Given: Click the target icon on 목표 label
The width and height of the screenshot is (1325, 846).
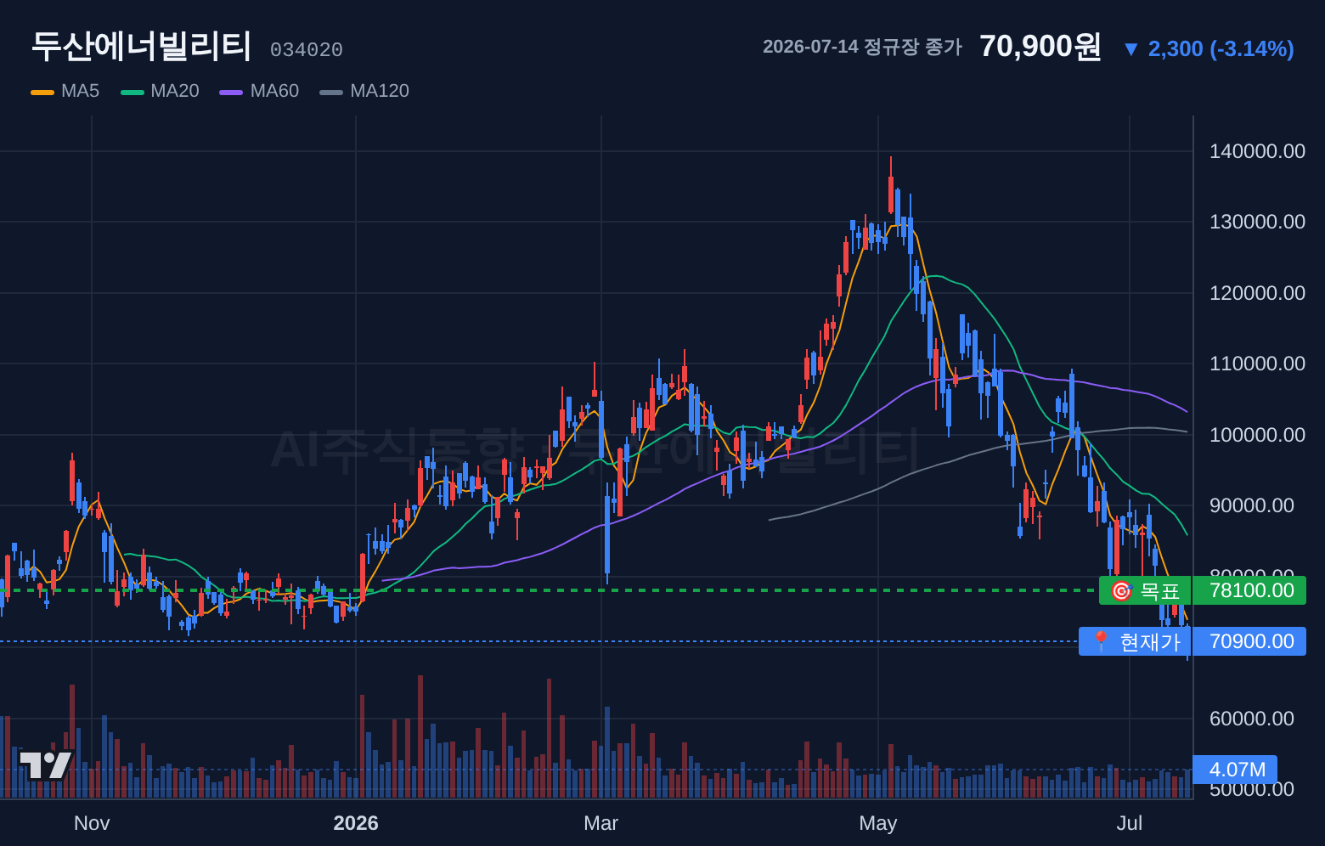Looking at the screenshot, I should point(1121,590).
